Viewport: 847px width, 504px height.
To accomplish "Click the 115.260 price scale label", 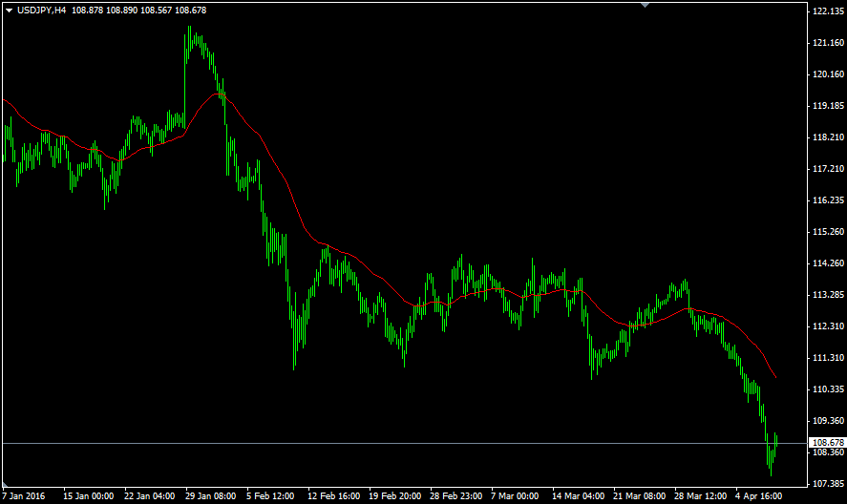I will tap(828, 232).
